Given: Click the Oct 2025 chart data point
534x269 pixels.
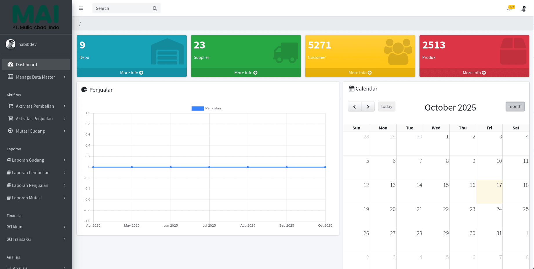Looking at the screenshot, I should (x=325, y=167).
